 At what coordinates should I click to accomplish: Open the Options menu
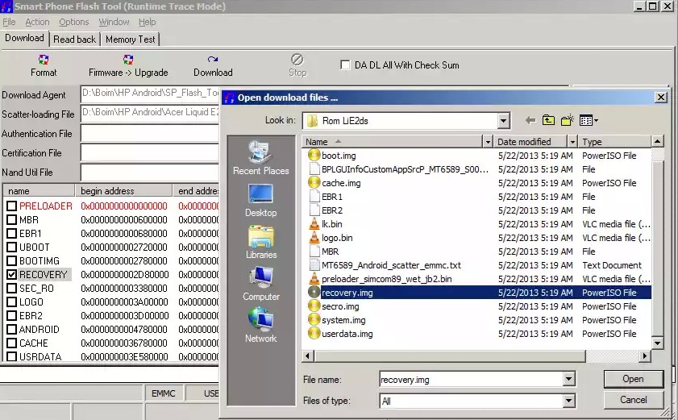click(74, 22)
